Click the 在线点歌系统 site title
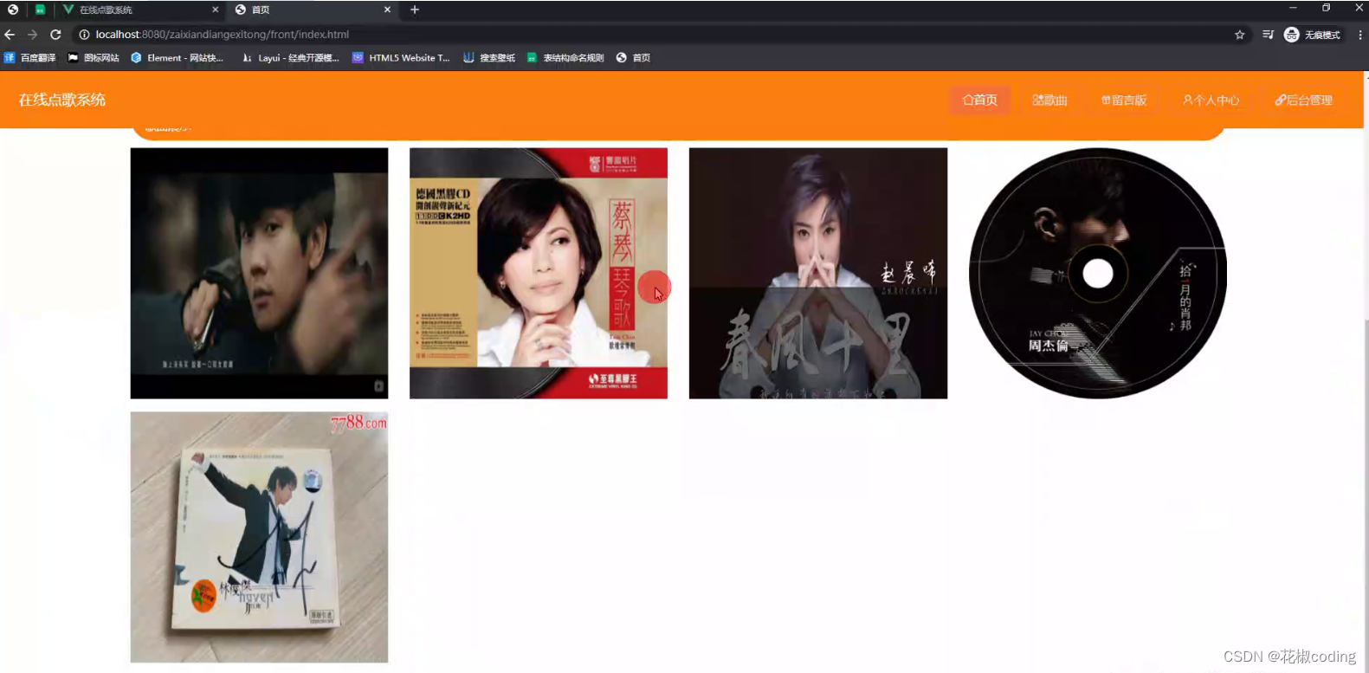The height and width of the screenshot is (673, 1369). pos(62,100)
